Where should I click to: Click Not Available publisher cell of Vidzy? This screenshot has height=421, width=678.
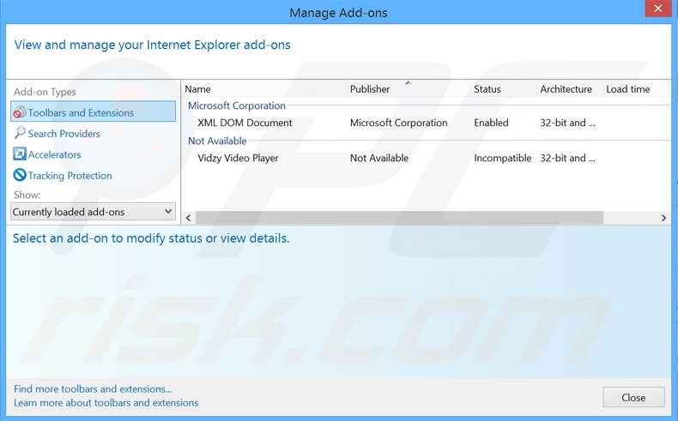tap(379, 159)
